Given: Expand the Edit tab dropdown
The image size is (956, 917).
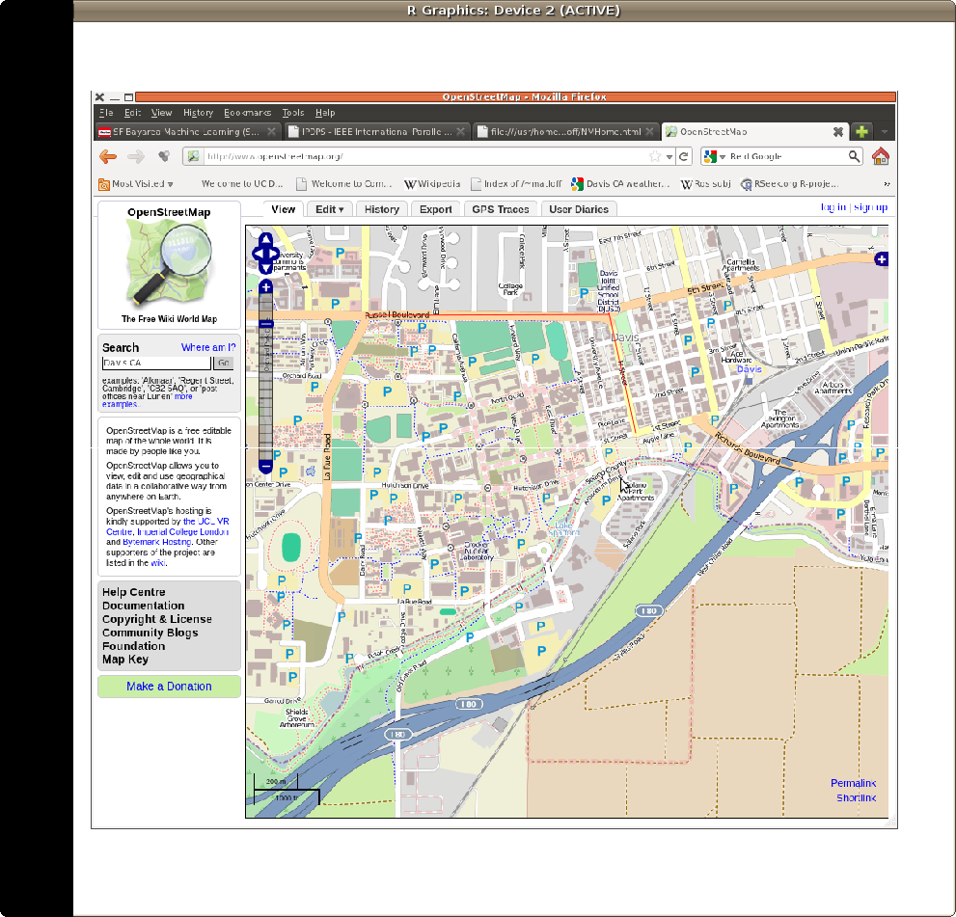Looking at the screenshot, I should point(330,209).
